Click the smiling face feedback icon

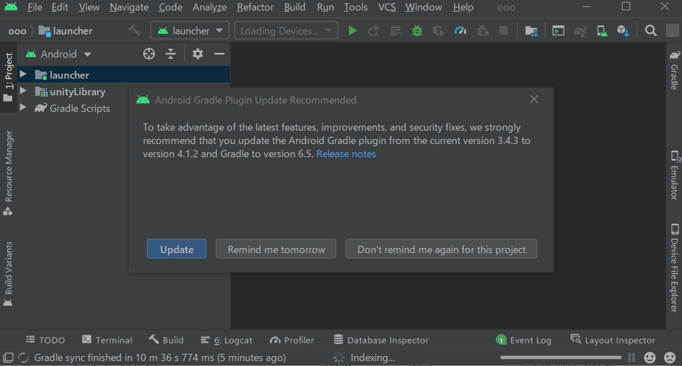(650, 358)
